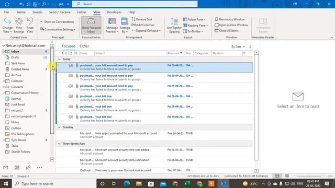
Task: Open the Reminders Window
Action: click(230, 19)
